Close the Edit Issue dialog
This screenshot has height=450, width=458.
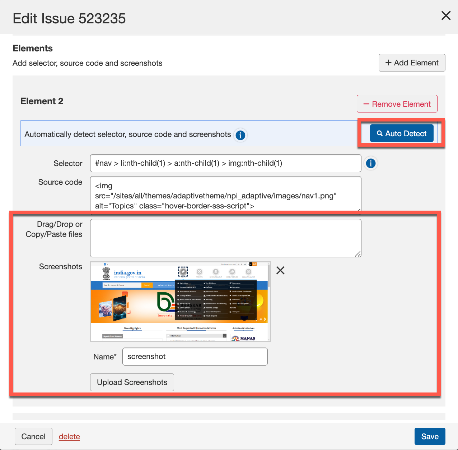[446, 15]
